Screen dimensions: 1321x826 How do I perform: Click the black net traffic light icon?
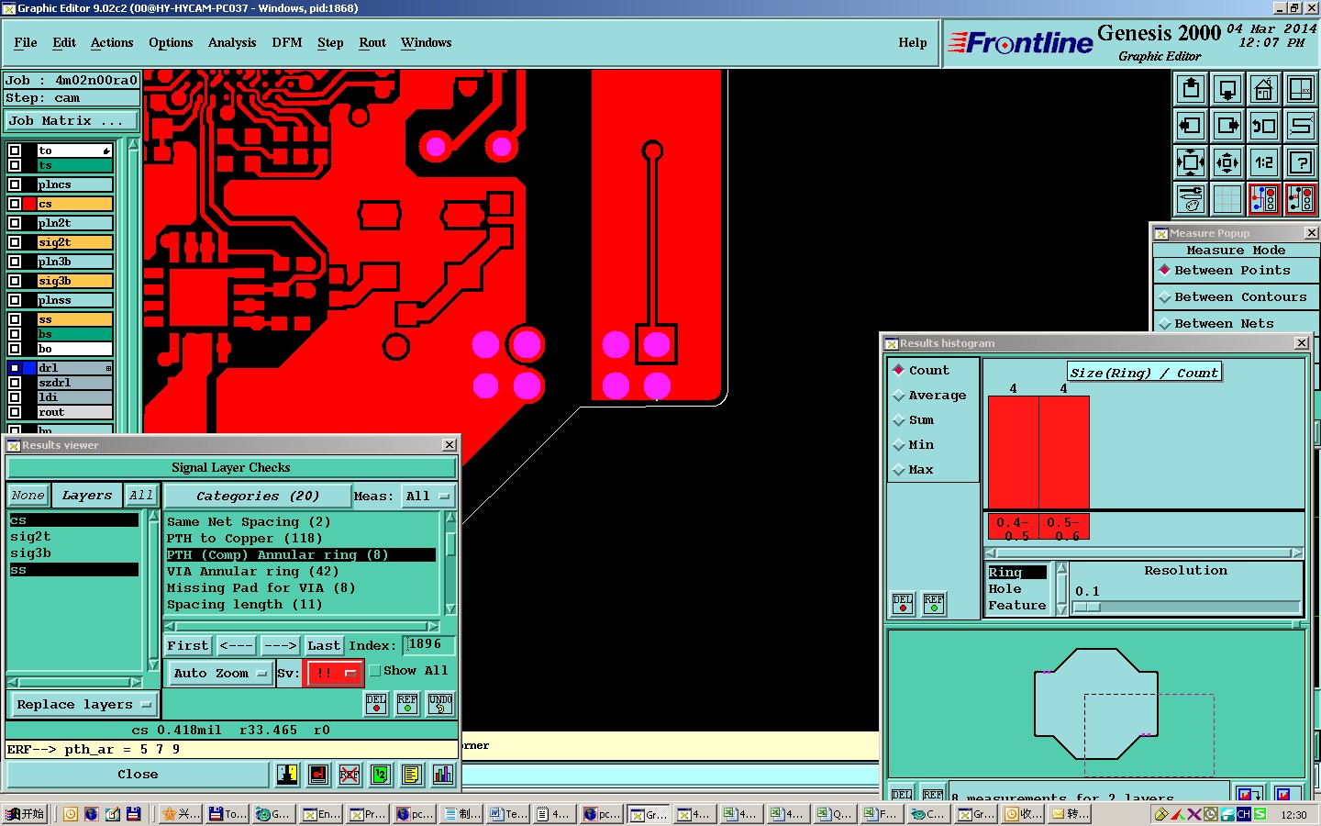click(x=1301, y=199)
